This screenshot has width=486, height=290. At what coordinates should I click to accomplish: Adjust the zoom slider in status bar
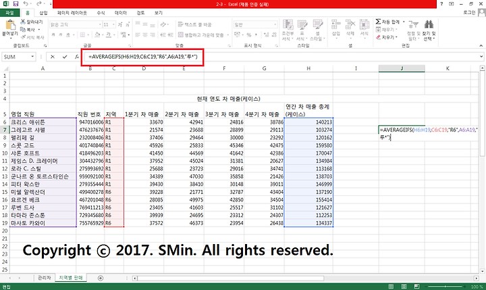(x=445, y=286)
